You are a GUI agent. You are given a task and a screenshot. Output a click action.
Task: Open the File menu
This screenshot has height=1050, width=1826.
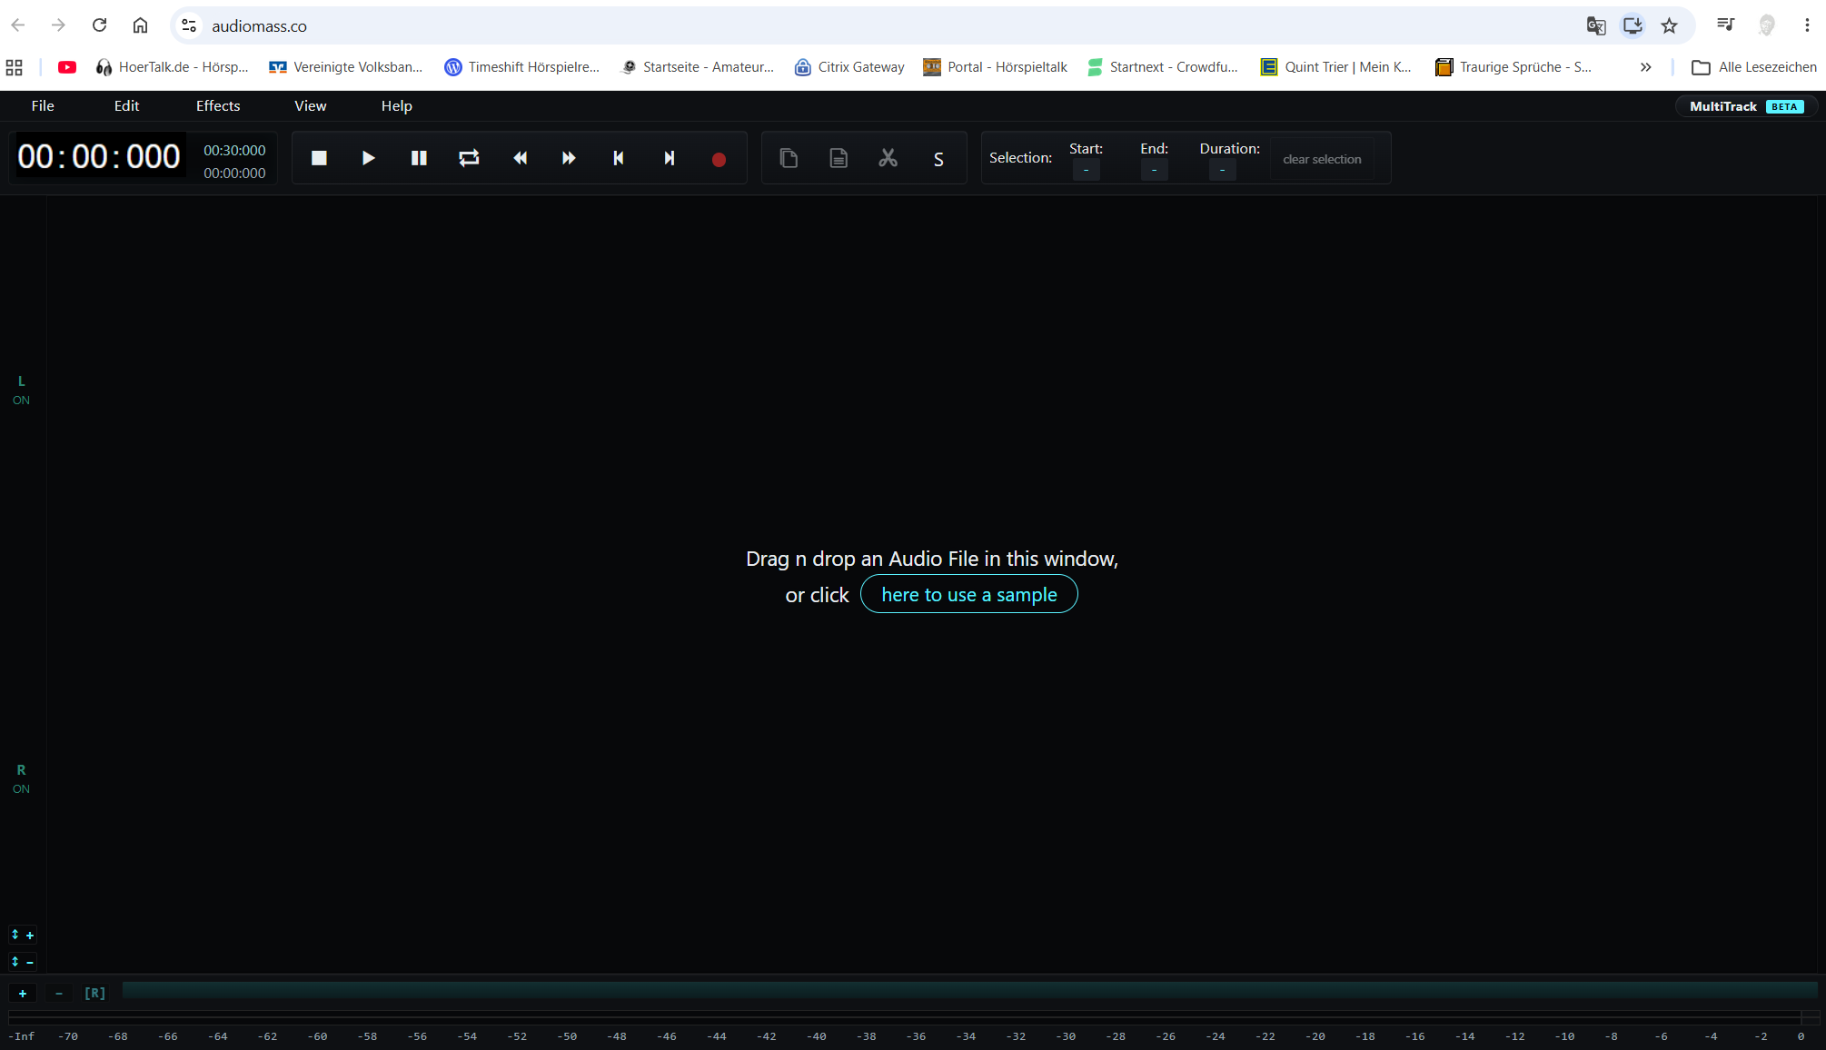click(x=43, y=106)
